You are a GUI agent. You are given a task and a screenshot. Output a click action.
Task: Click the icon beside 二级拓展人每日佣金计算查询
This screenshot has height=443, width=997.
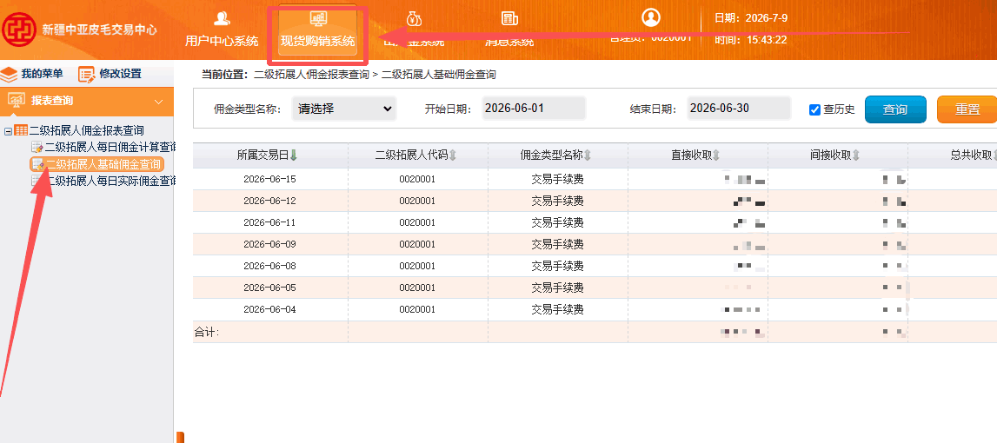tap(37, 148)
